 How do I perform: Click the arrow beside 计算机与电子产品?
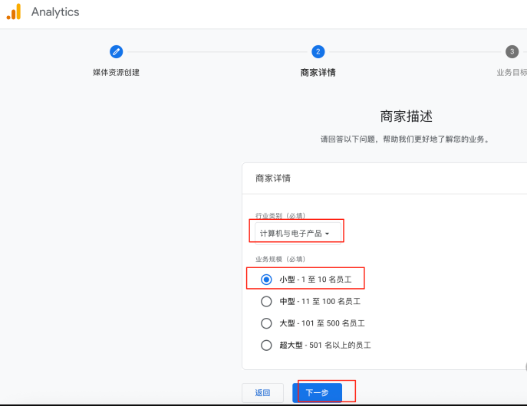[328, 234]
